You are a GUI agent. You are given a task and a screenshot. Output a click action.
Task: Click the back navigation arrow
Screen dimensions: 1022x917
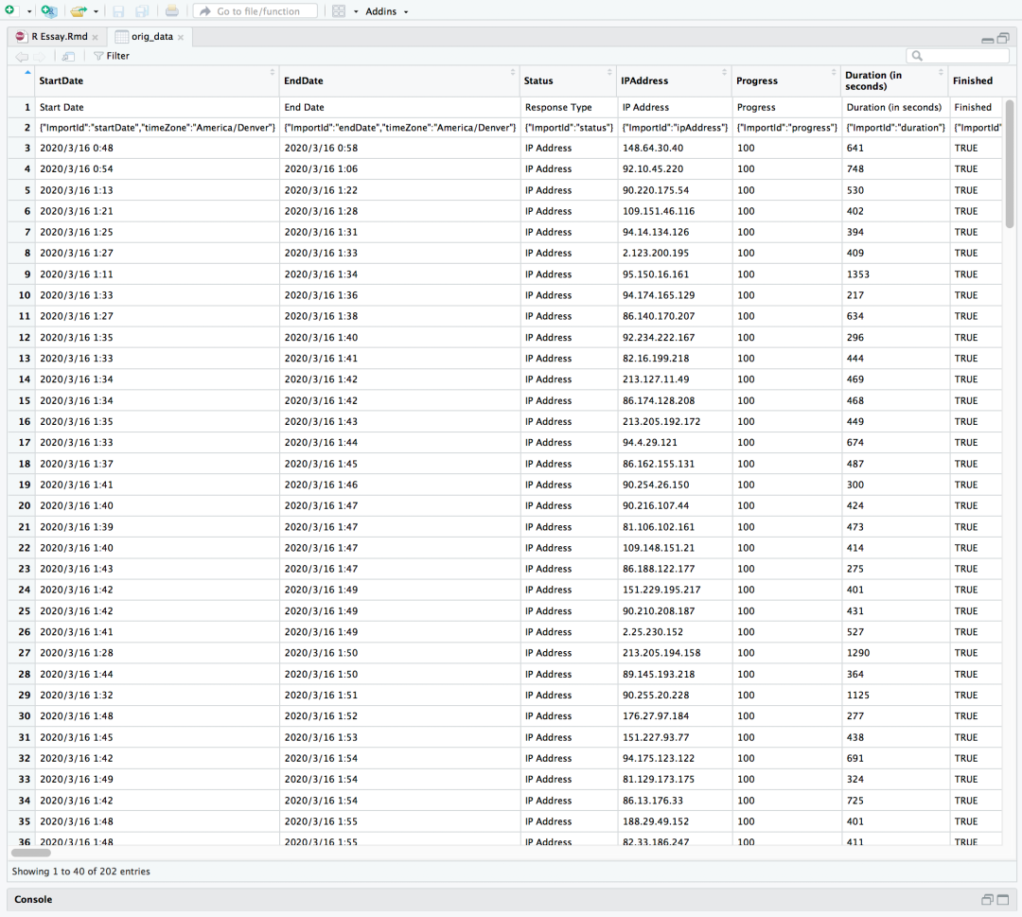point(22,56)
